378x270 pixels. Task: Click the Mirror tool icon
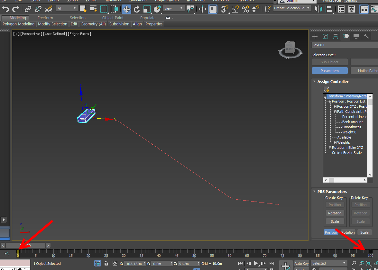(319, 9)
